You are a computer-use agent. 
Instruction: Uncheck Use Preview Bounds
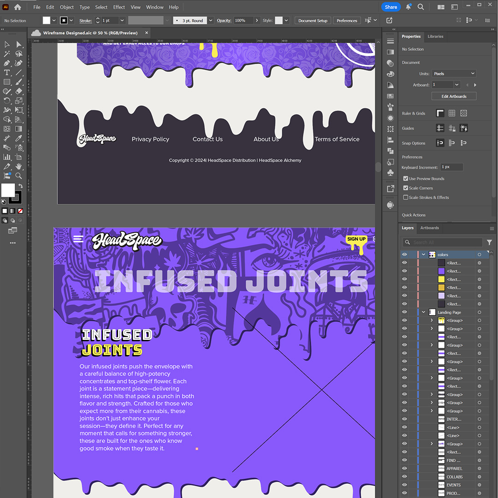(x=406, y=178)
